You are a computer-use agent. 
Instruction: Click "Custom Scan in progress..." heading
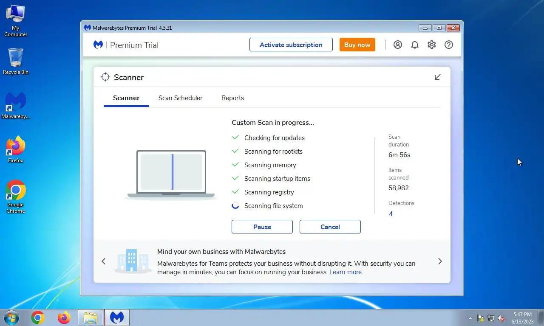[x=273, y=123]
